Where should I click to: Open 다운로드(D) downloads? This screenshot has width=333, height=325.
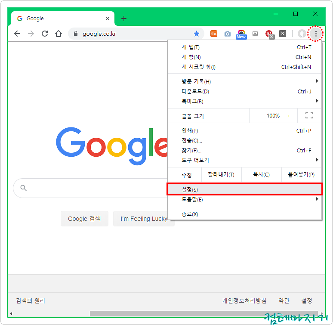(x=244, y=91)
